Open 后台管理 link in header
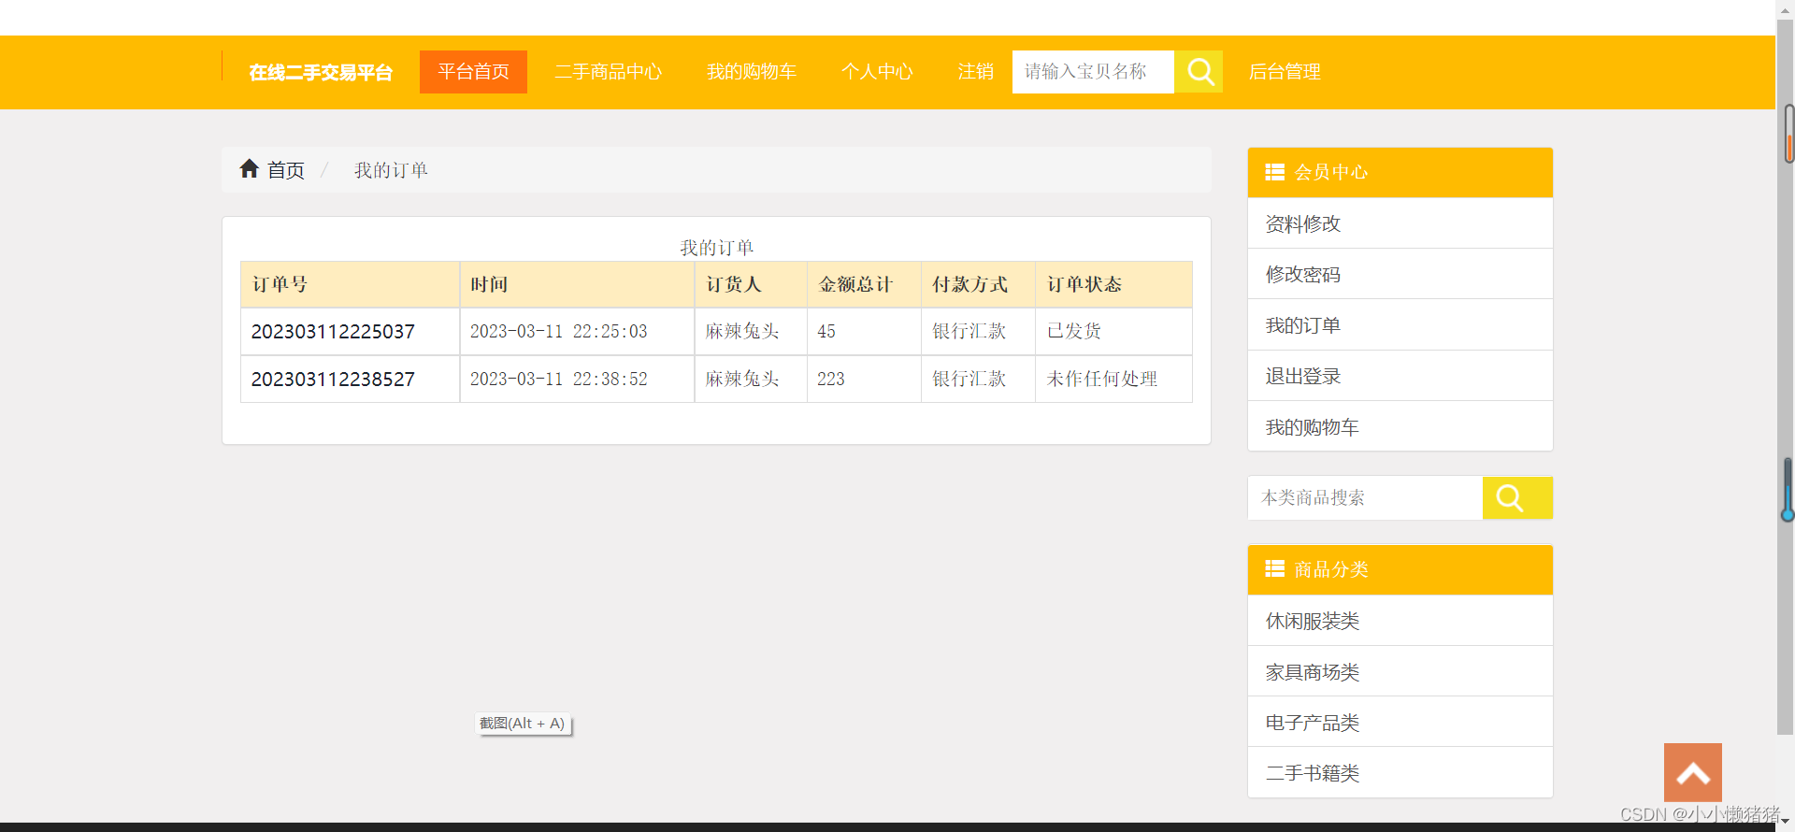The height and width of the screenshot is (832, 1795). click(x=1285, y=72)
